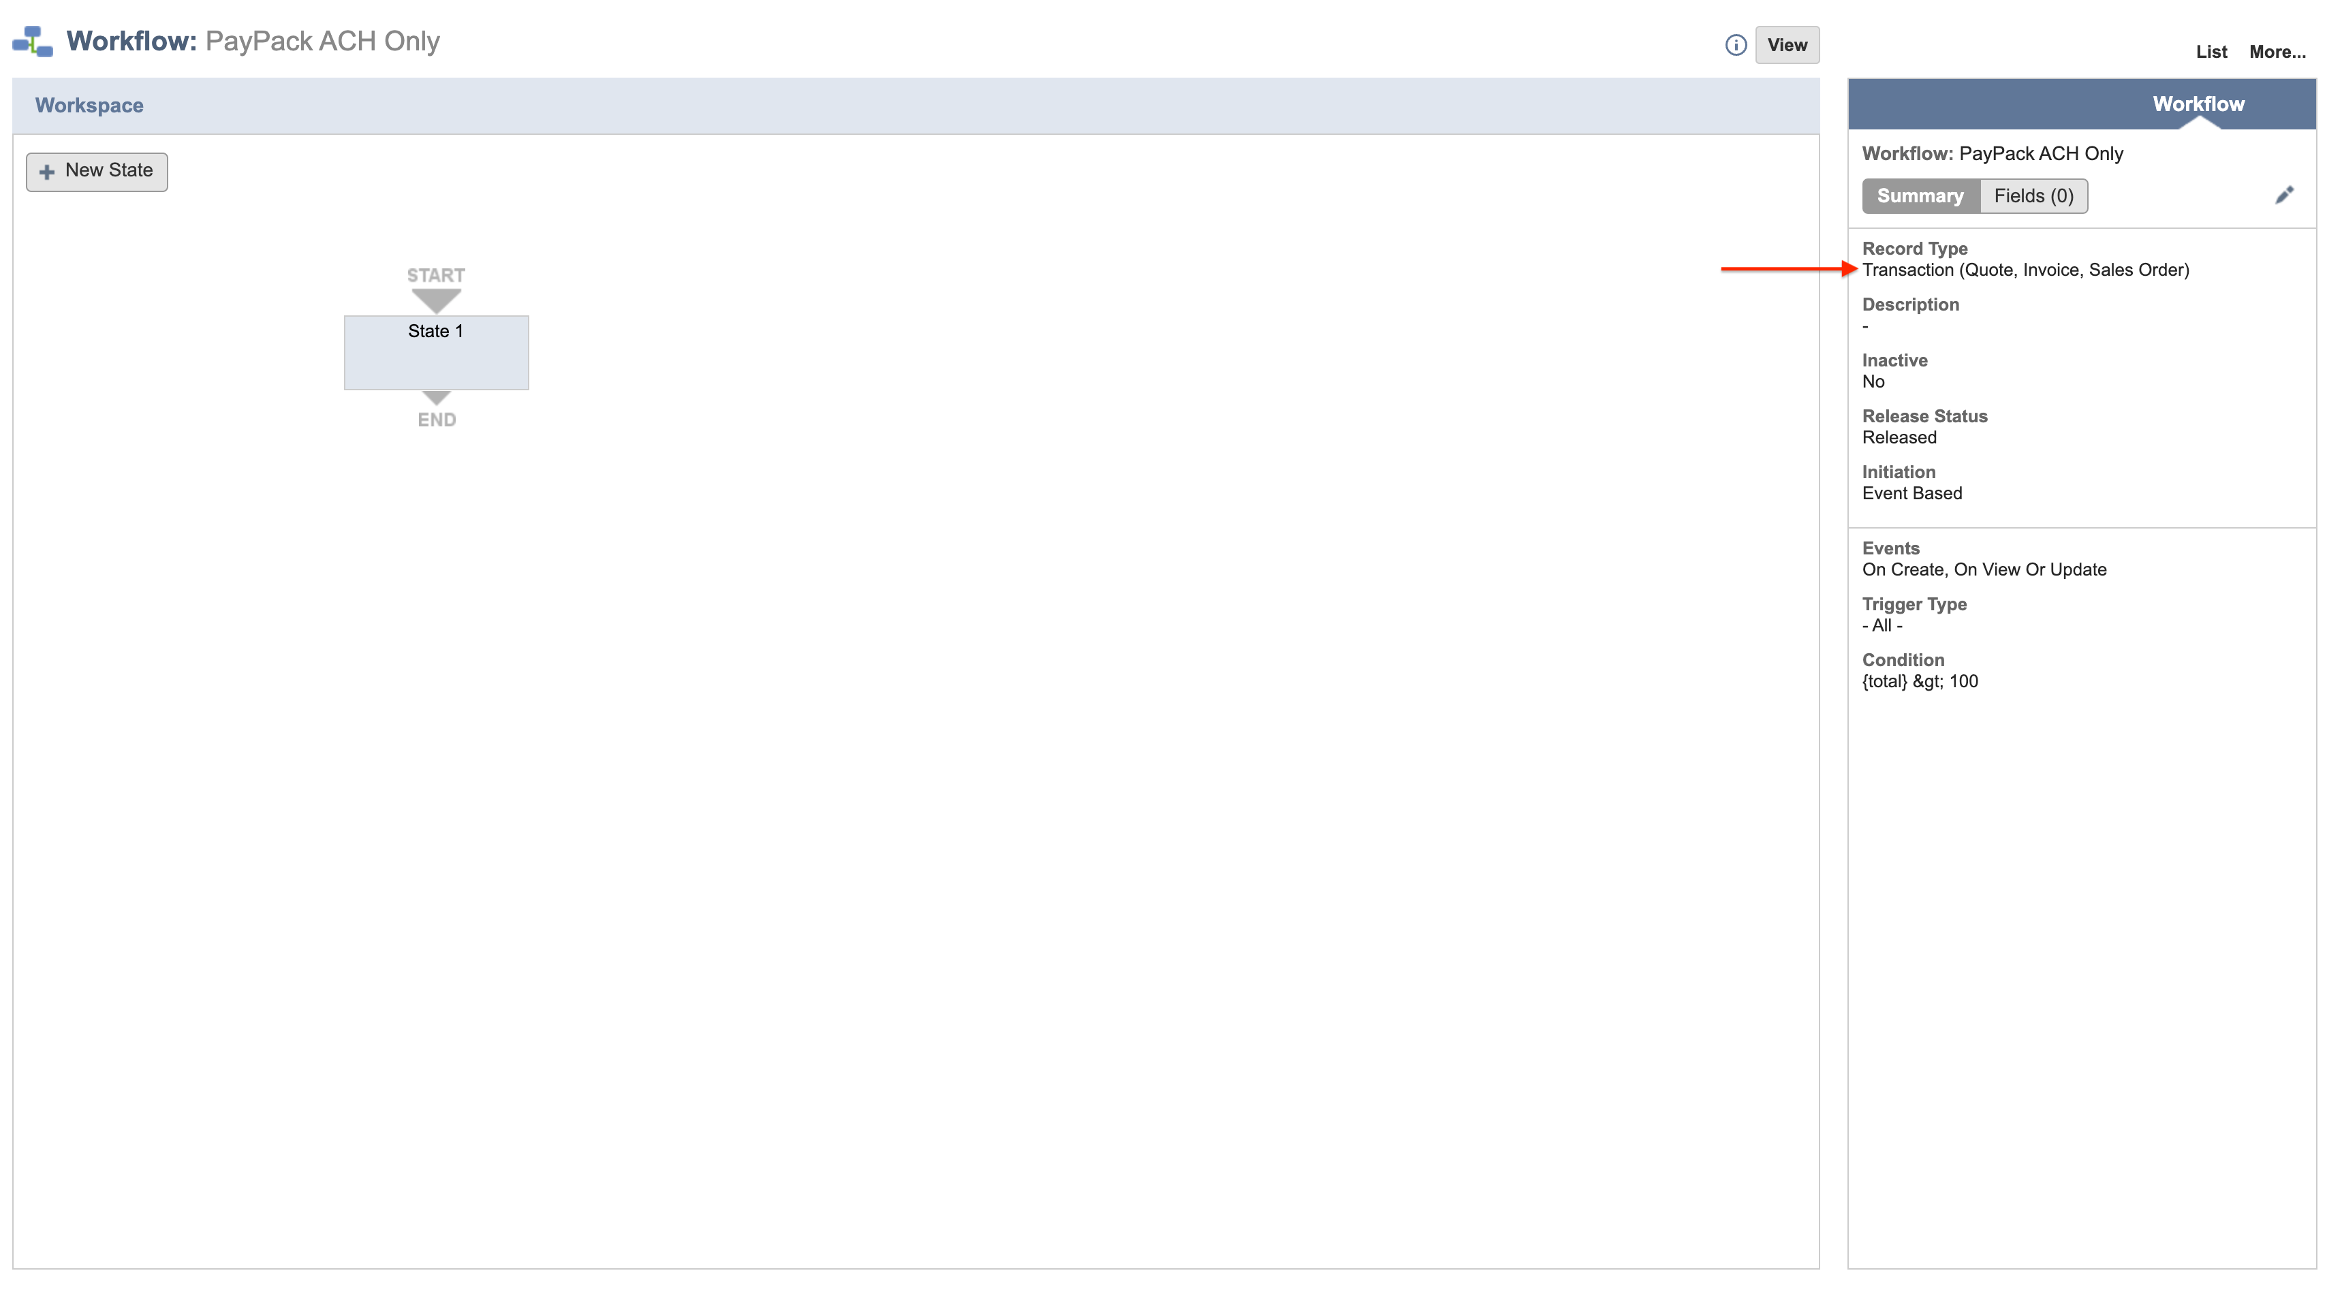Click the PayPack ACH Only workflow title

323,41
